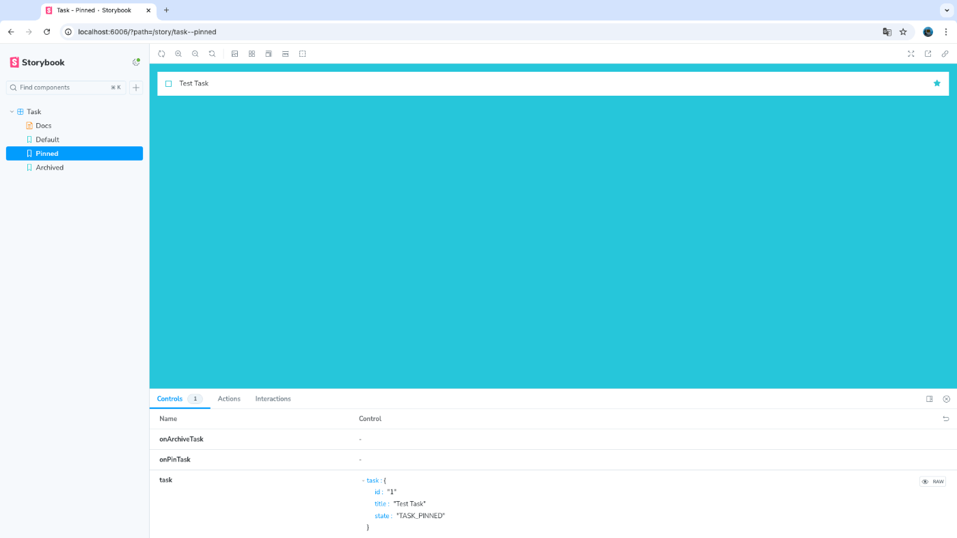Open the preview background selector
Viewport: 957px width, 538px height.
[x=234, y=53]
